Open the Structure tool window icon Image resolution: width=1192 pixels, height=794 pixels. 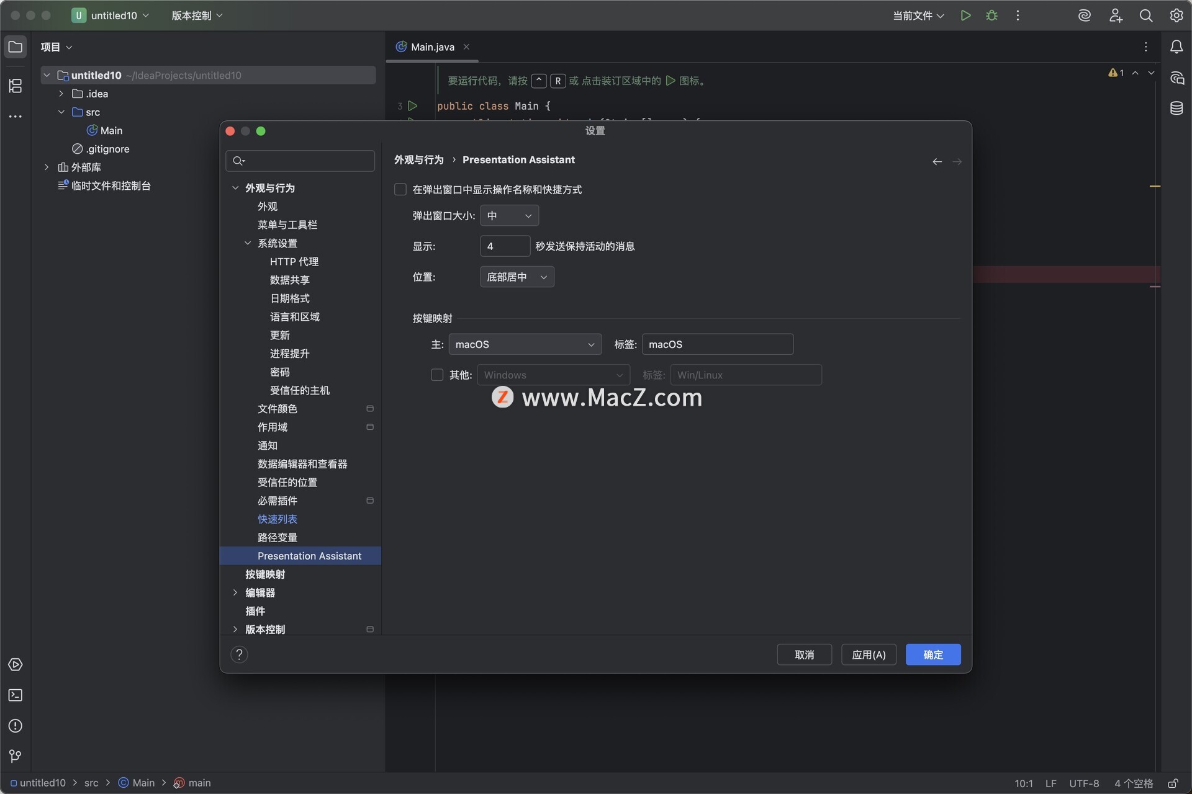pyautogui.click(x=16, y=86)
